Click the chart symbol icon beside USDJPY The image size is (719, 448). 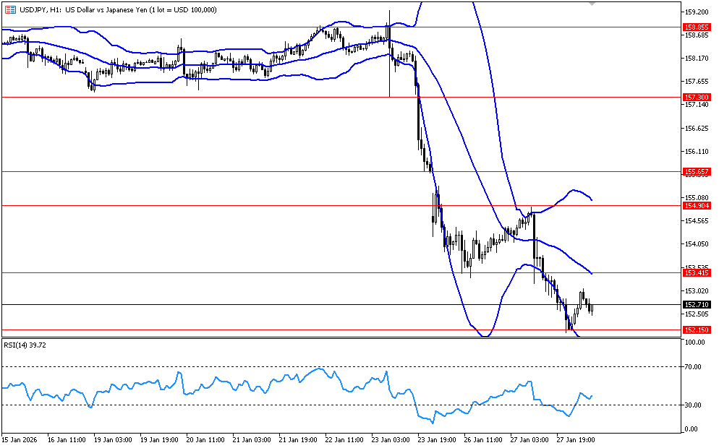pos(9,9)
